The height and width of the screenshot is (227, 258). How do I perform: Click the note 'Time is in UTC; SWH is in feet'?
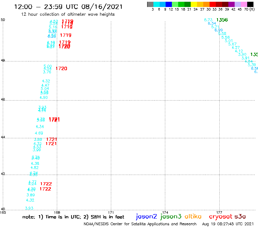(73, 217)
